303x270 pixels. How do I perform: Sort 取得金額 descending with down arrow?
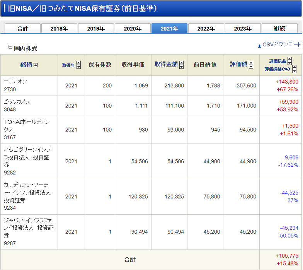pyautogui.click(x=182, y=67)
